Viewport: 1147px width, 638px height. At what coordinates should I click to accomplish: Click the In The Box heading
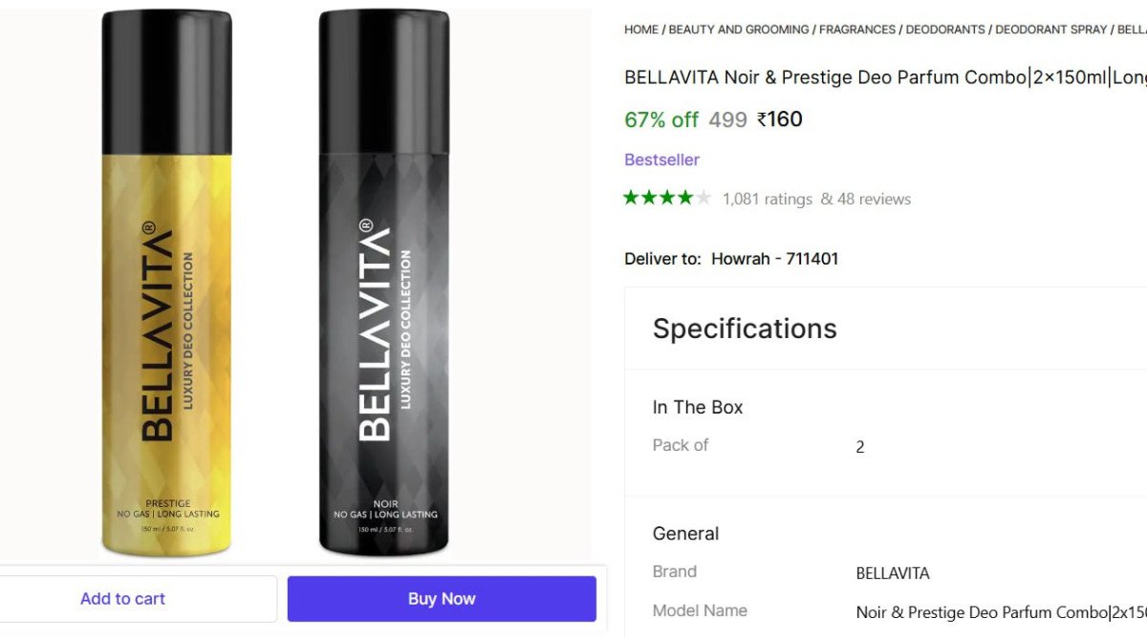pos(698,407)
